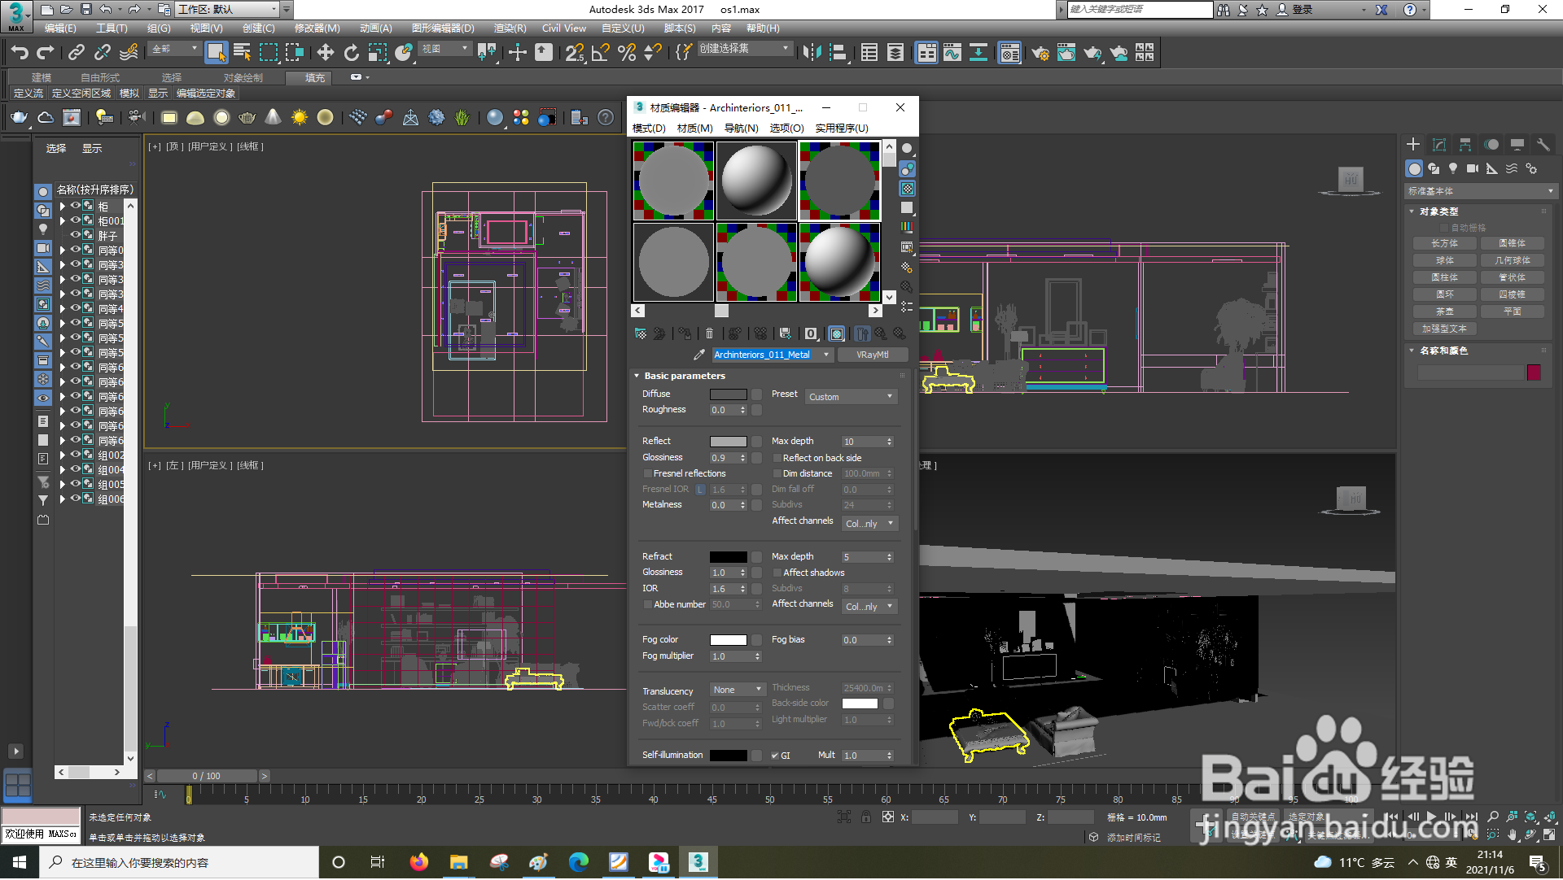Screen dimensions: 1563x880
Task: Open the Translucency None dropdown
Action: tap(737, 690)
